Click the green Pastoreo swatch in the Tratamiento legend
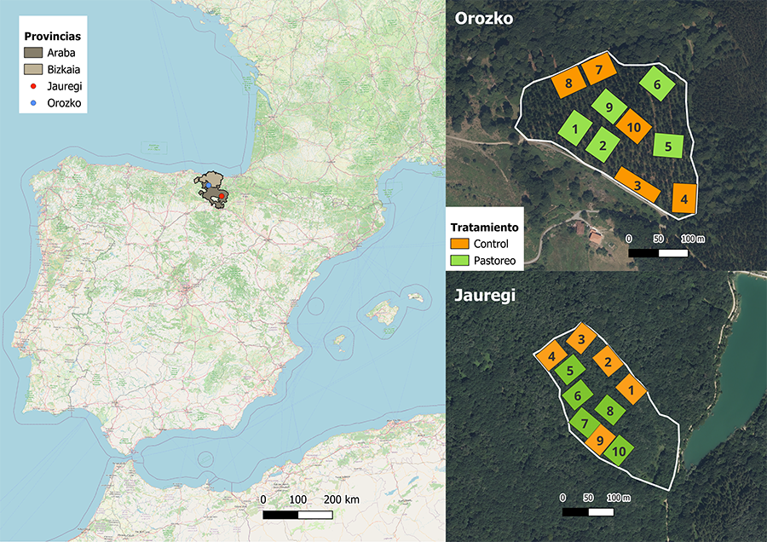Viewport: 767px width, 542px height. pos(460,260)
